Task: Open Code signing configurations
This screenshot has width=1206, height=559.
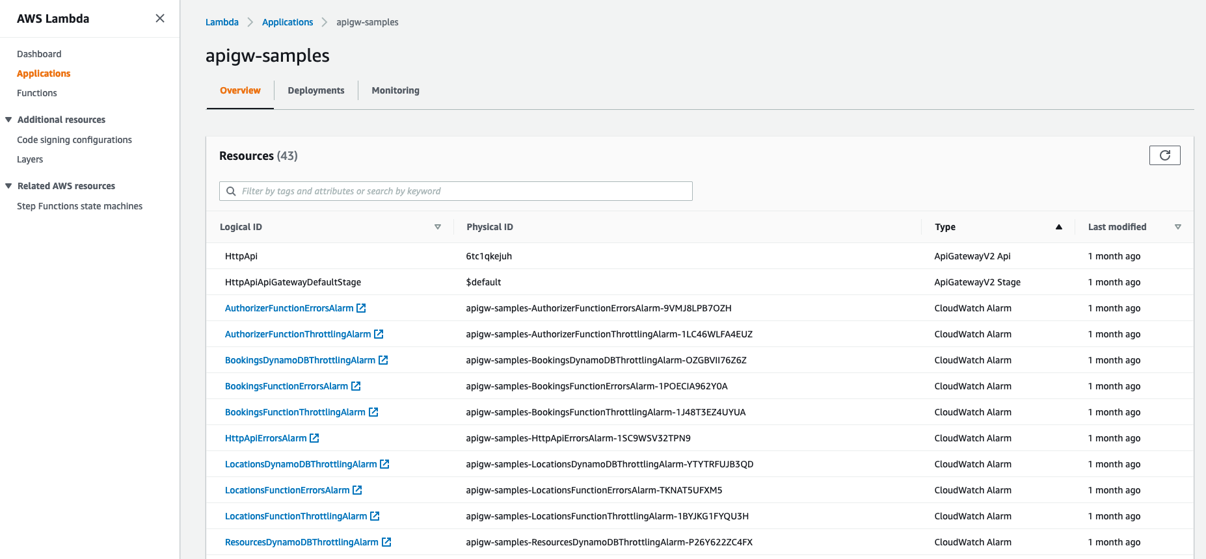Action: click(x=74, y=140)
